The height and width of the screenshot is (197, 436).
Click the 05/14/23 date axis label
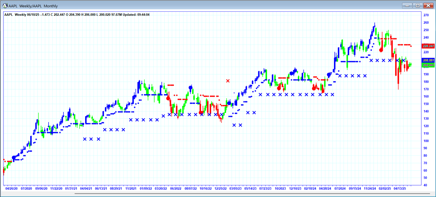tap(250, 189)
